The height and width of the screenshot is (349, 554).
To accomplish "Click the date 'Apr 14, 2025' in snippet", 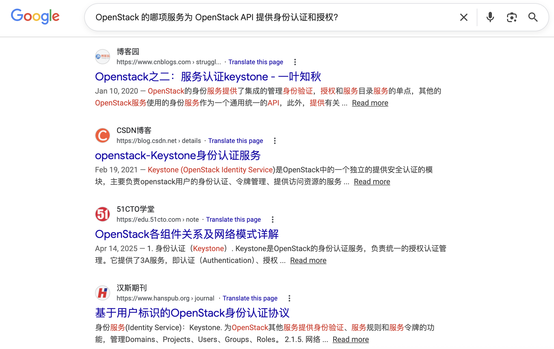I will click(116, 248).
